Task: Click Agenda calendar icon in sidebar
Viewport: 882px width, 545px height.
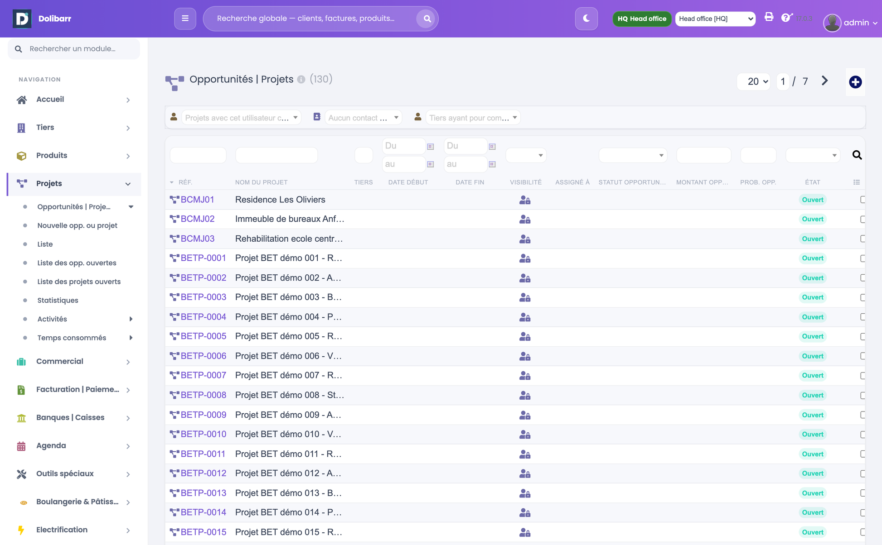Action: coord(21,446)
